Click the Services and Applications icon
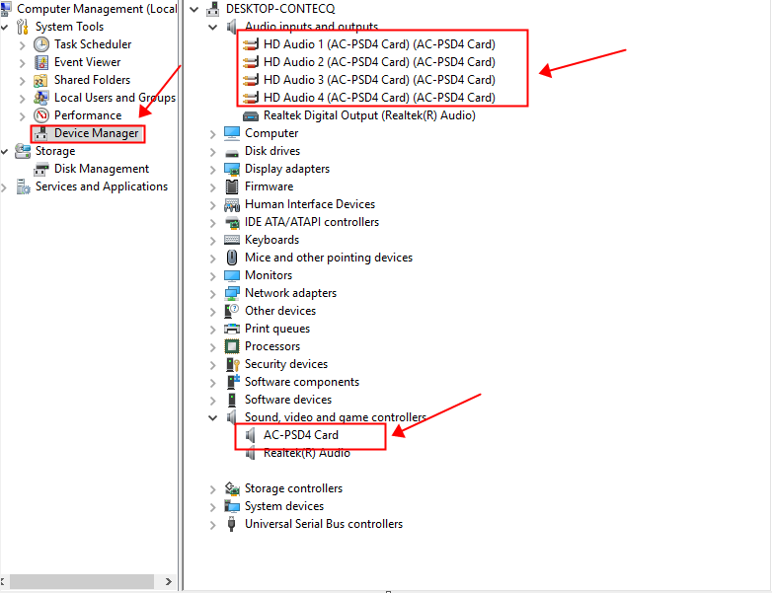The image size is (772, 593). (23, 187)
